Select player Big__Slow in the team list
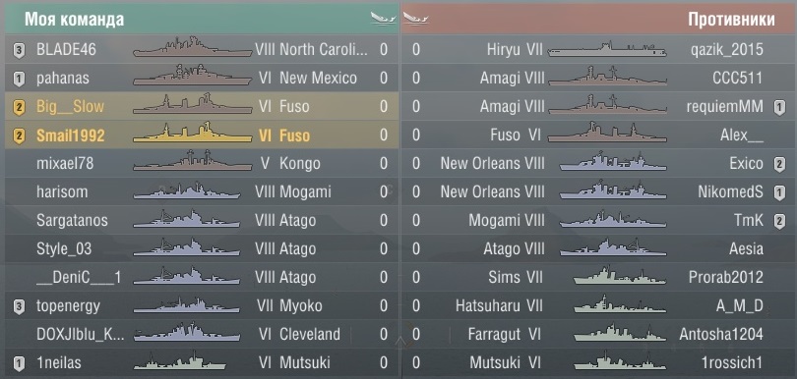This screenshot has height=379, width=797. [x=70, y=107]
